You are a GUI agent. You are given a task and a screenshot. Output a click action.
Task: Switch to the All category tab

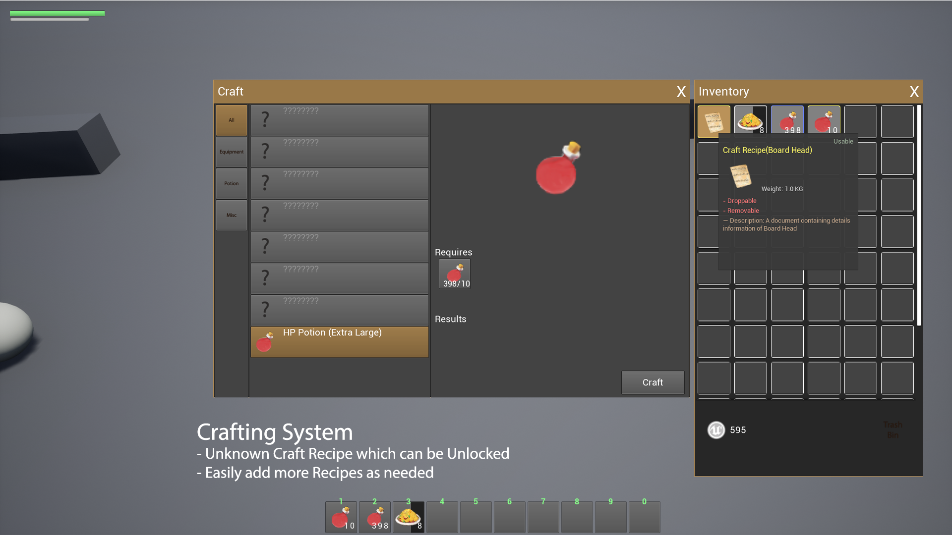click(x=231, y=120)
